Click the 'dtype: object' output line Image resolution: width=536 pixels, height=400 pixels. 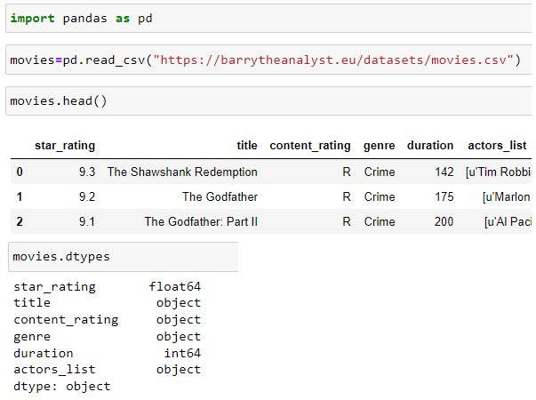(x=62, y=386)
